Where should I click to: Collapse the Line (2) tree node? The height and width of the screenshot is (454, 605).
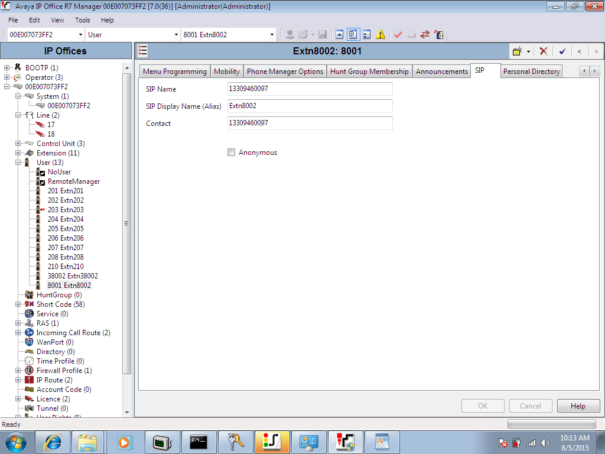click(x=18, y=115)
